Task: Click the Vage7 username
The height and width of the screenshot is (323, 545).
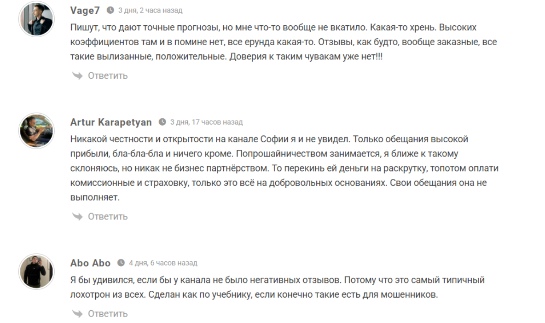Action: (85, 10)
